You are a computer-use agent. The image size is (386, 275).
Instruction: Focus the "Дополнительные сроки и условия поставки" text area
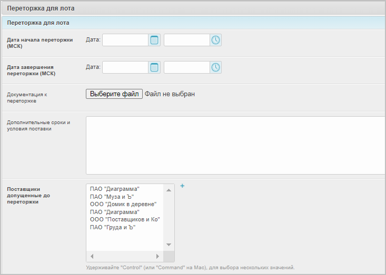235,145
